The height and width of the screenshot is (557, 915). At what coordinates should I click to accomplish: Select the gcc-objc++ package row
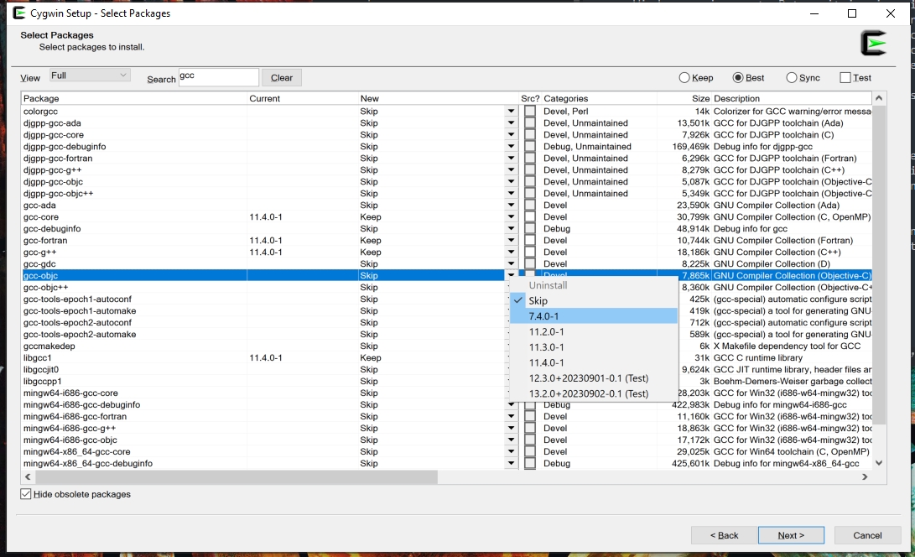[446, 287]
